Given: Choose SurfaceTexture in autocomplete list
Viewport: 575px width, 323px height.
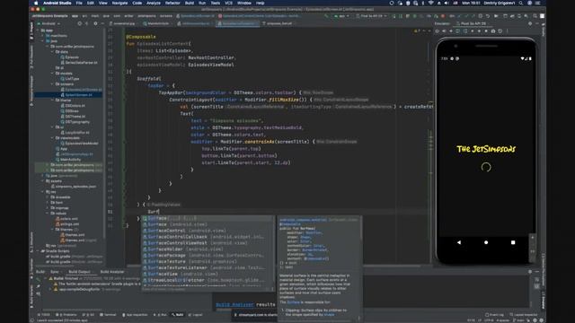Looking at the screenshot, I should coord(208,261).
